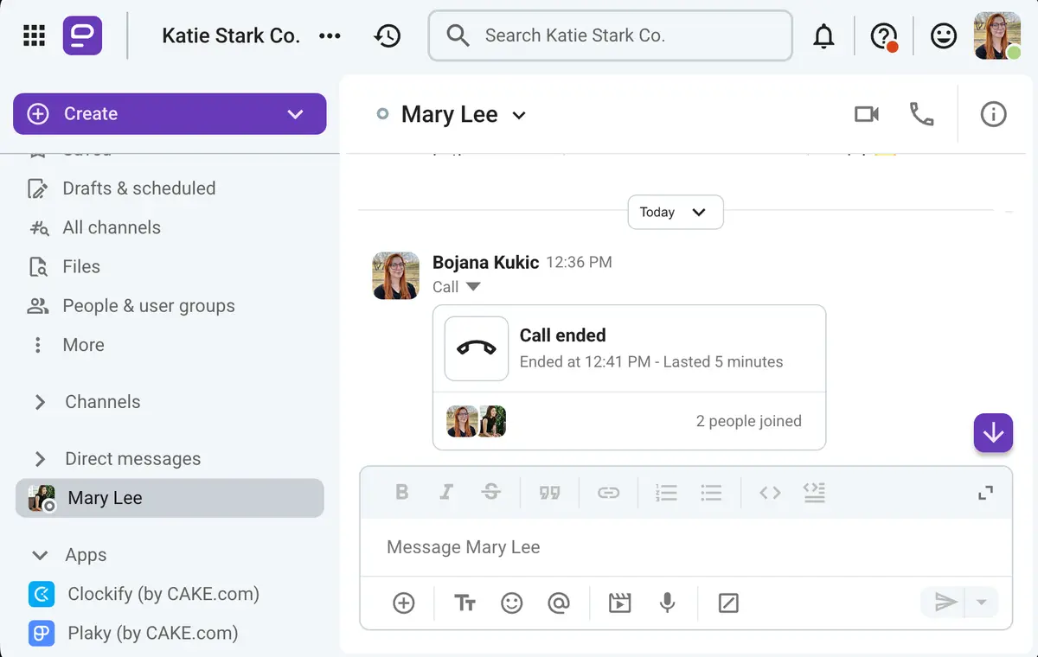This screenshot has width=1038, height=657.
Task: Open history clock icon in top bar
Action: coord(387,35)
